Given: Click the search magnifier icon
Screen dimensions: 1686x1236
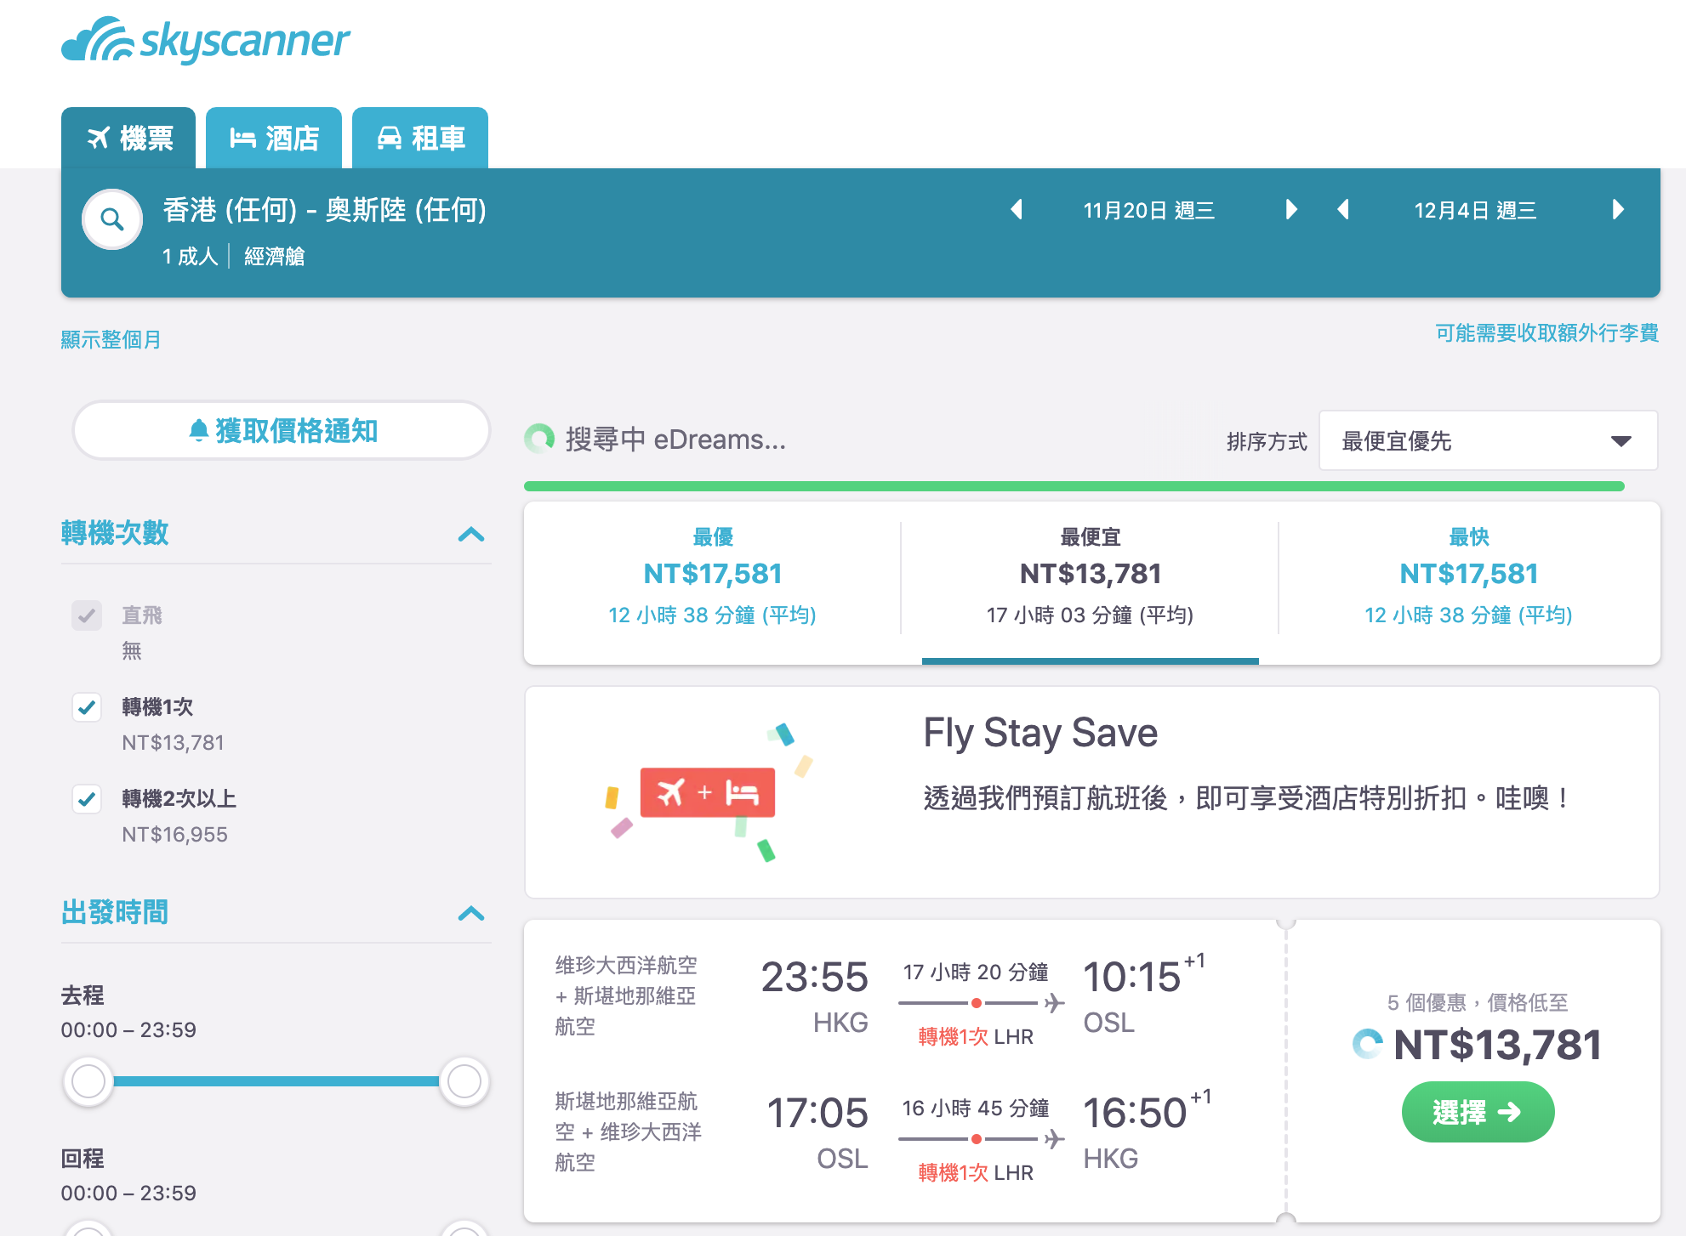Looking at the screenshot, I should tap(111, 218).
